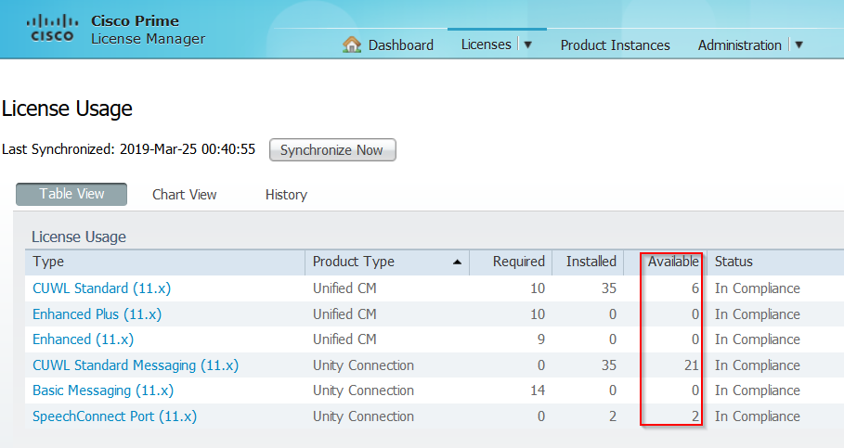Click the Last Synchronized timestamp text
This screenshot has height=448, width=844.
[128, 149]
